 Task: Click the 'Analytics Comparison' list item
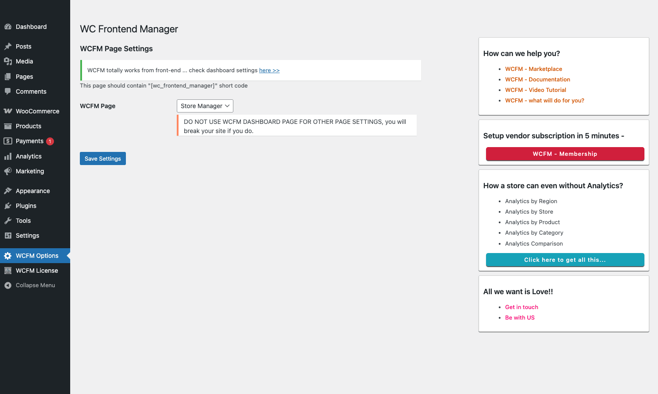[534, 243]
